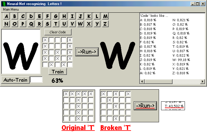Click the Train button
Viewport: 207px width, 132px height.
(x=58, y=72)
